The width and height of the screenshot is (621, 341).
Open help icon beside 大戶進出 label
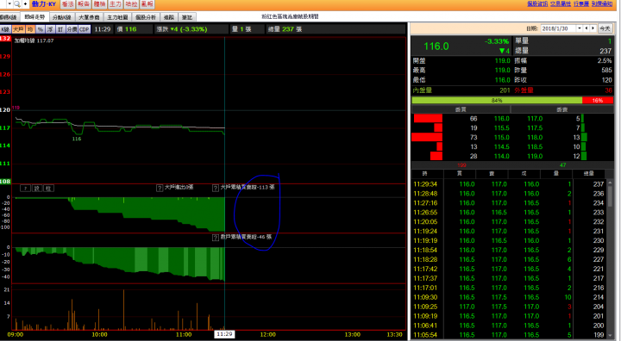point(160,188)
